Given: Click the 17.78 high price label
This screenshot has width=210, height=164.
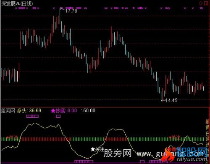Looking at the screenshot, I should [71, 11].
